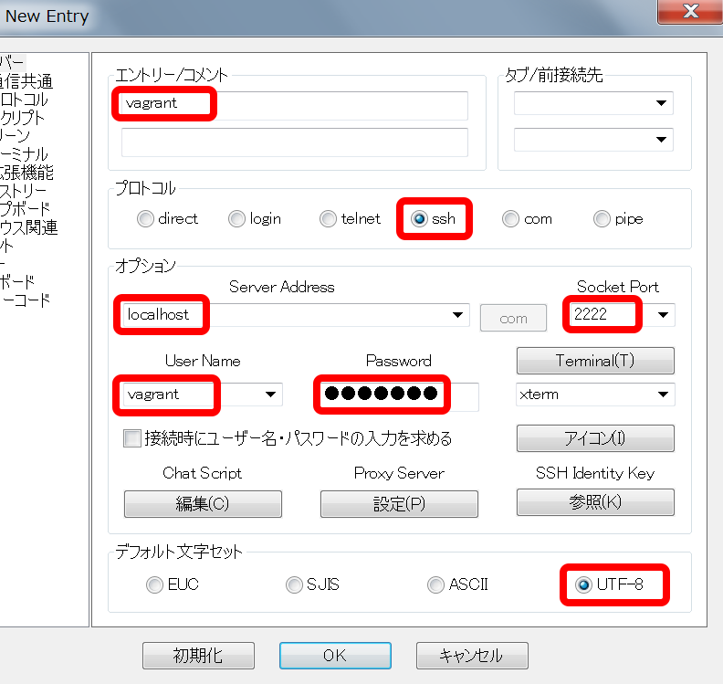The height and width of the screenshot is (684, 723).
Task: Click the キャンセル cancel button
Action: coord(471,656)
